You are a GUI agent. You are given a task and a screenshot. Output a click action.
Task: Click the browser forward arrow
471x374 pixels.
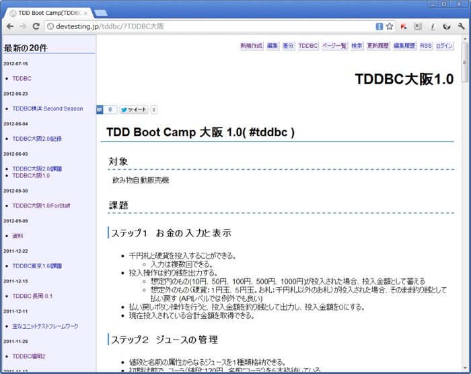[x=23, y=26]
